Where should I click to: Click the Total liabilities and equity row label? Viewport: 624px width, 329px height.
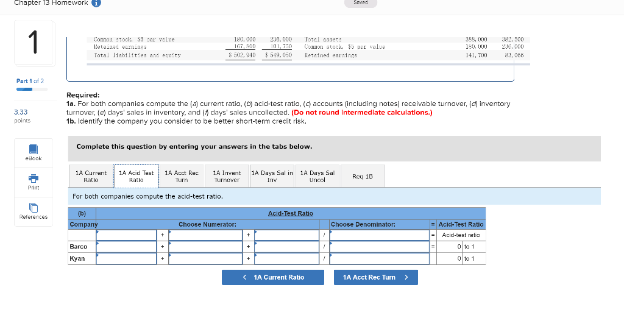[137, 55]
